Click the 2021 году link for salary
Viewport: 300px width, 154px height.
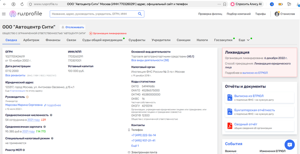click(29, 131)
